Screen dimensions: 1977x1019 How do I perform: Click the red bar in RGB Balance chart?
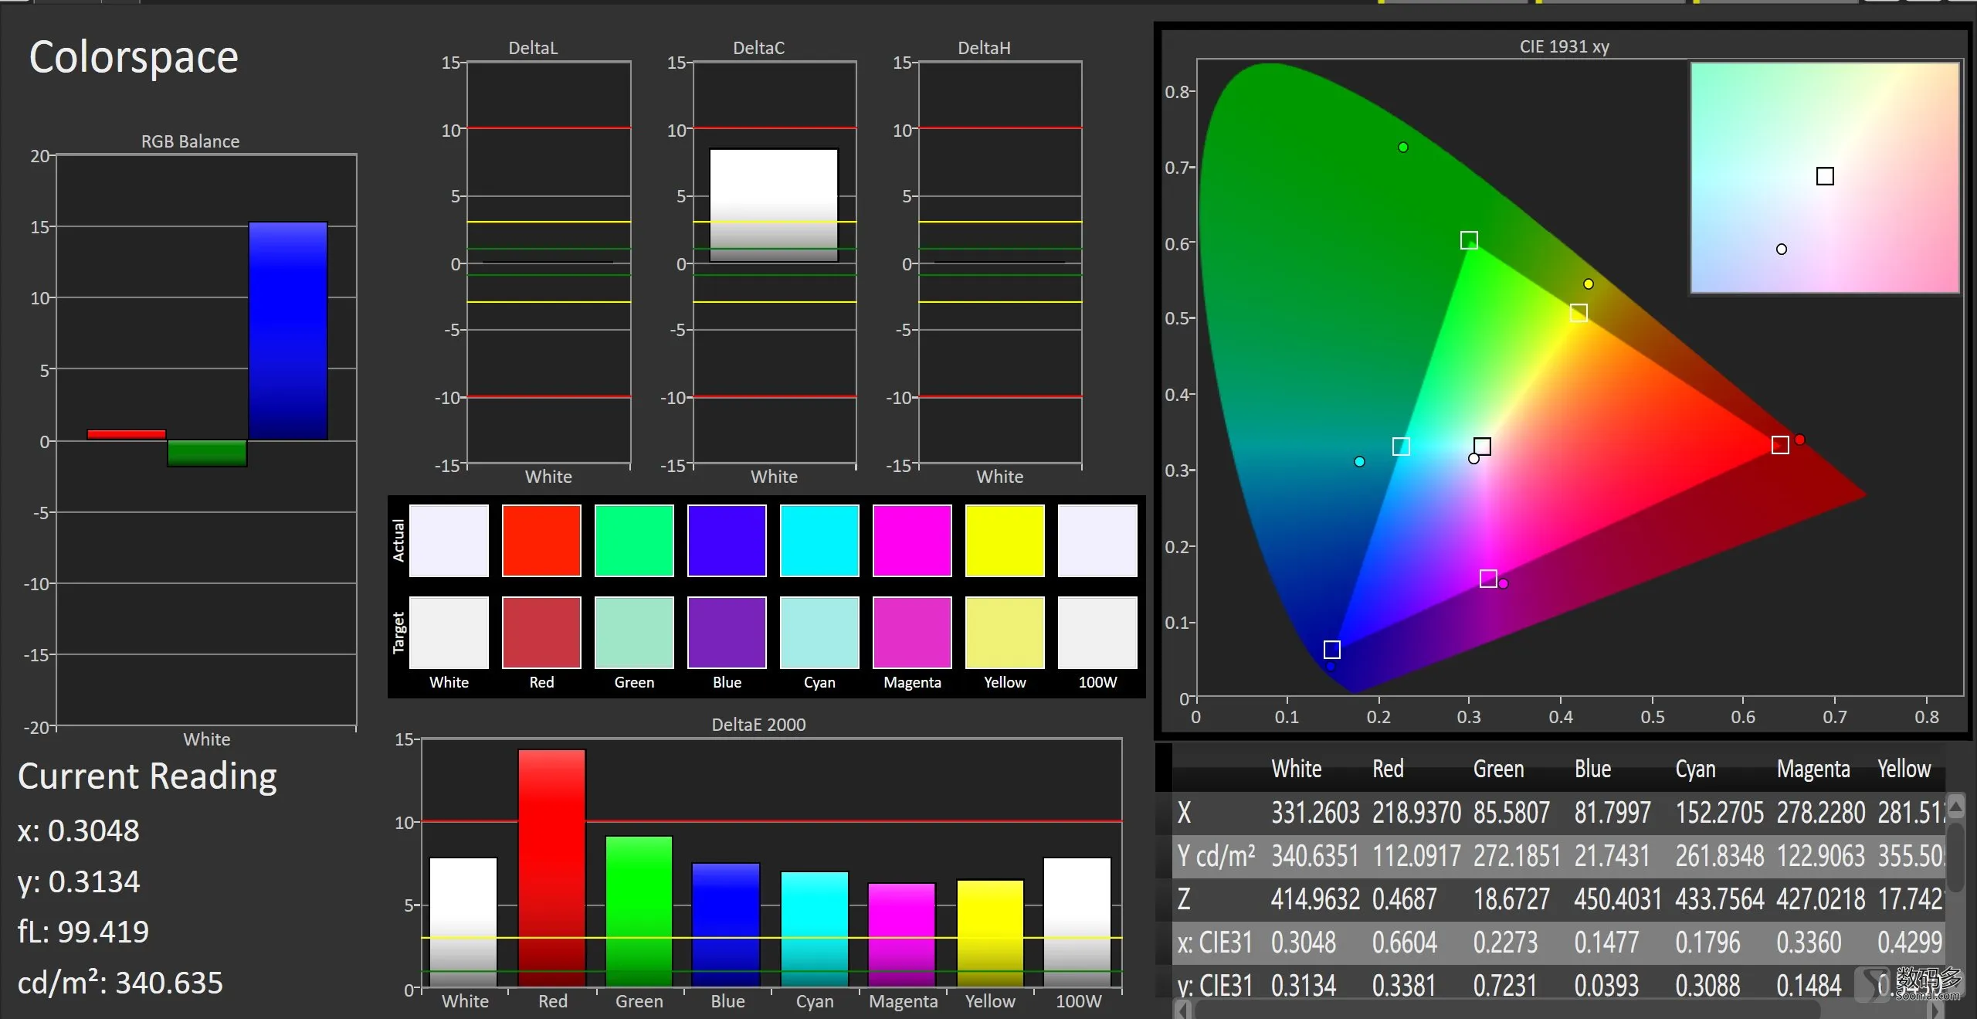(127, 435)
